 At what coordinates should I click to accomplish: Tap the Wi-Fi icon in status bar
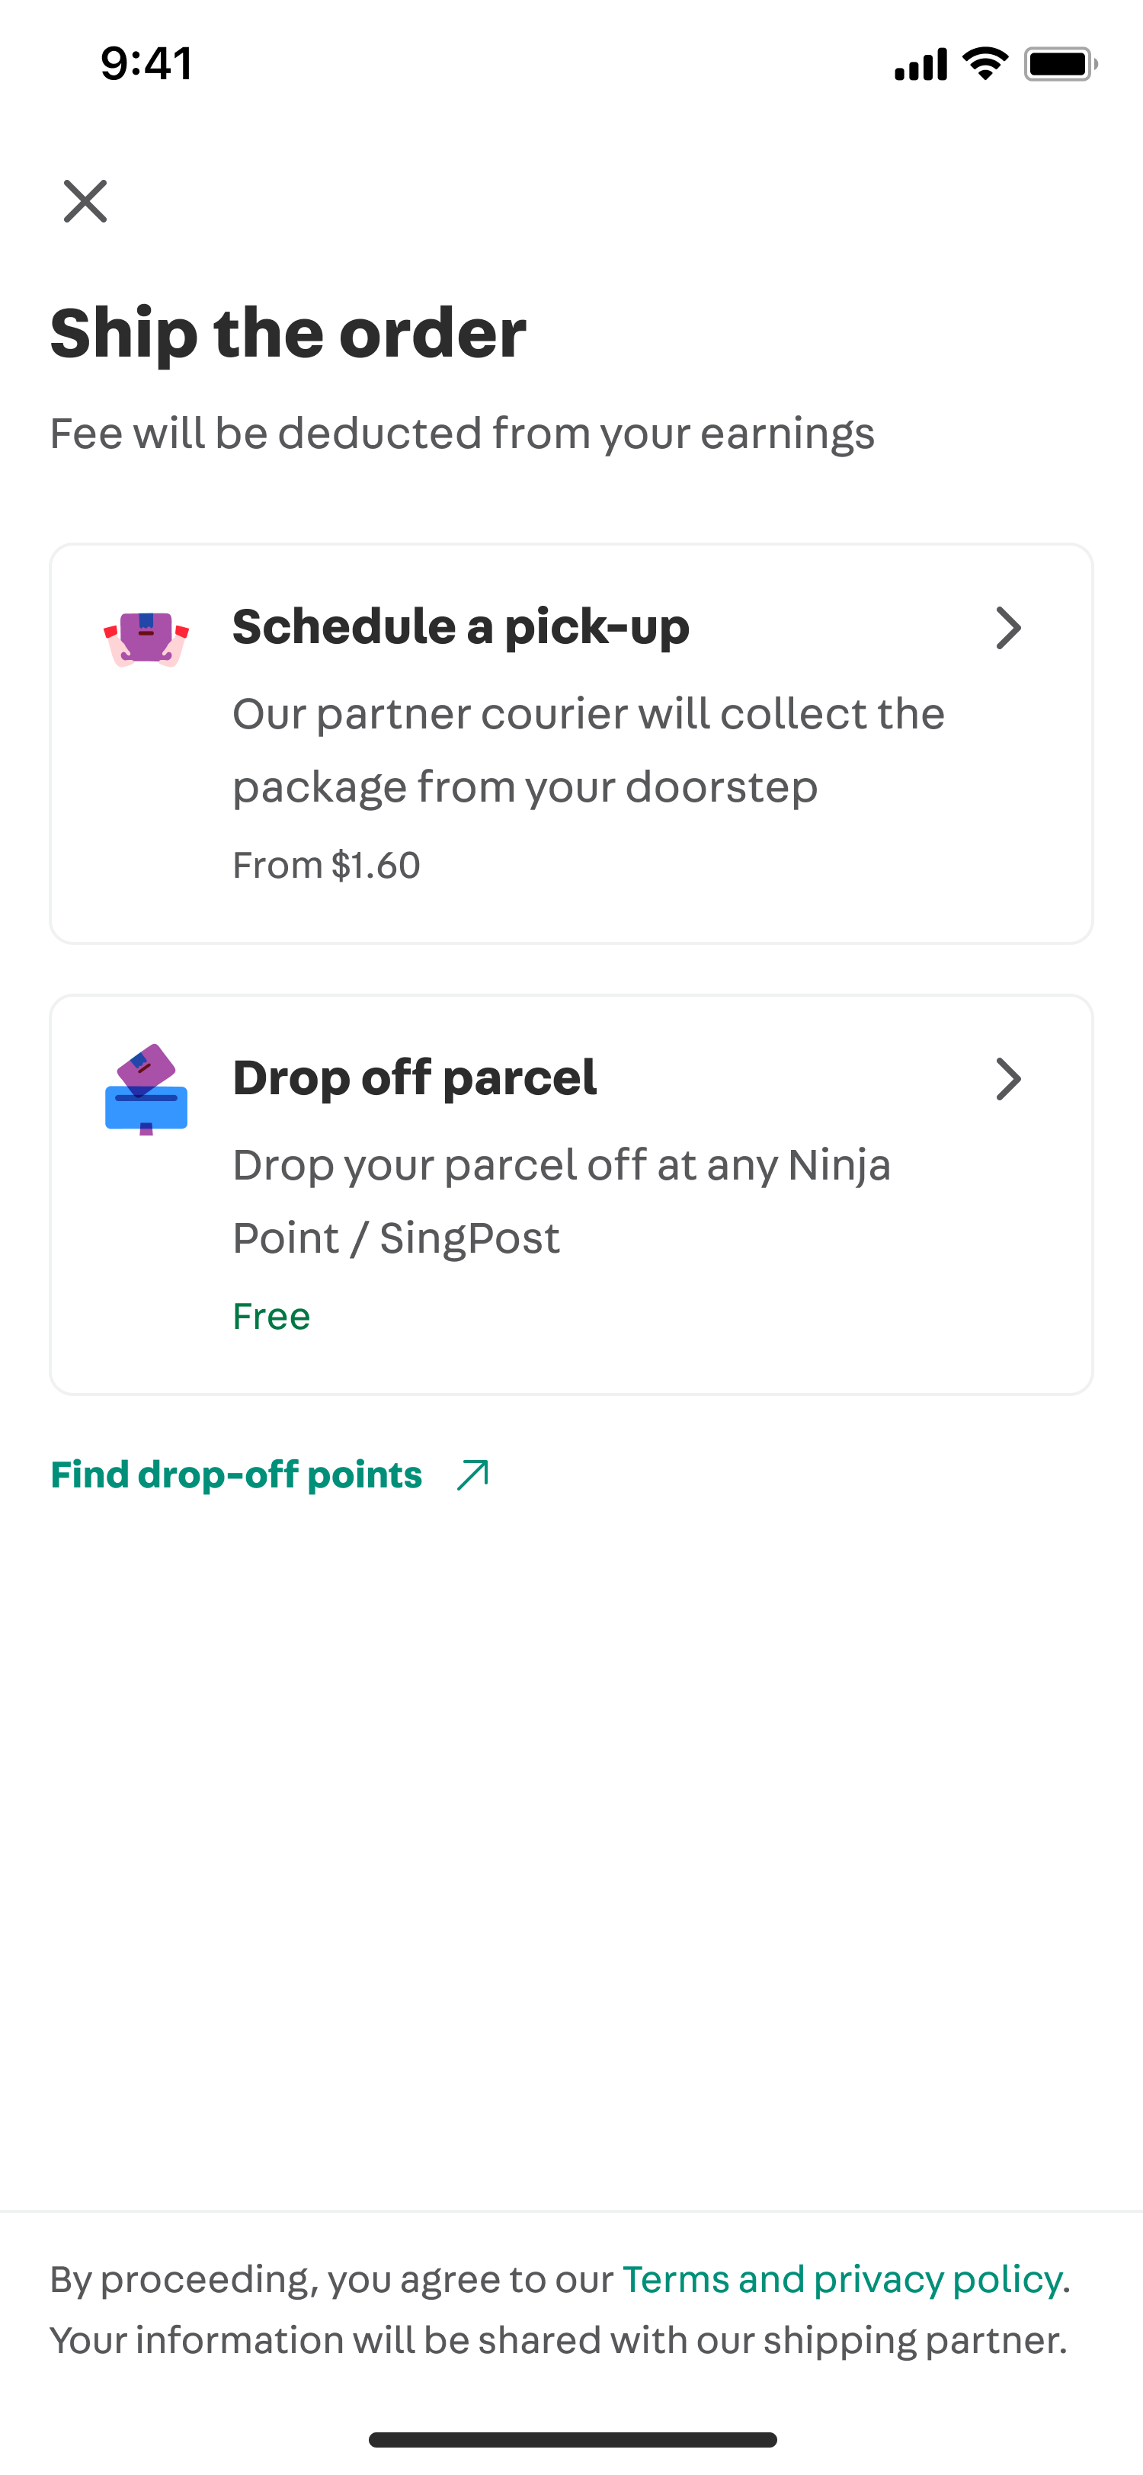pyautogui.click(x=985, y=63)
